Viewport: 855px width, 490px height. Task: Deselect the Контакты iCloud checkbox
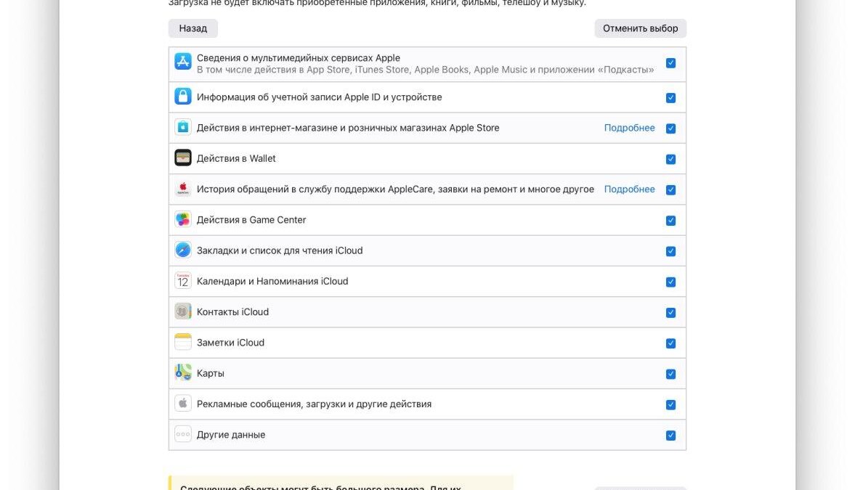coord(670,311)
